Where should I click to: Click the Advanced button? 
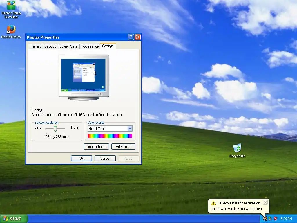123,147
